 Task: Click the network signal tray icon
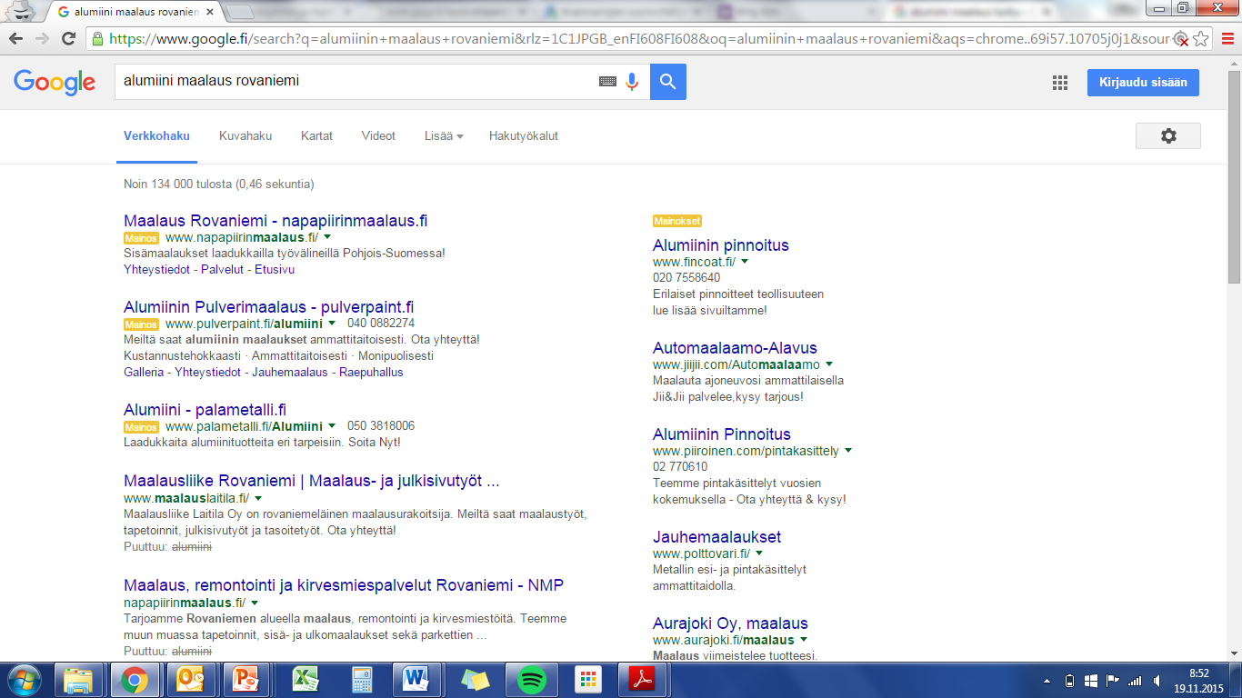coord(1135,680)
